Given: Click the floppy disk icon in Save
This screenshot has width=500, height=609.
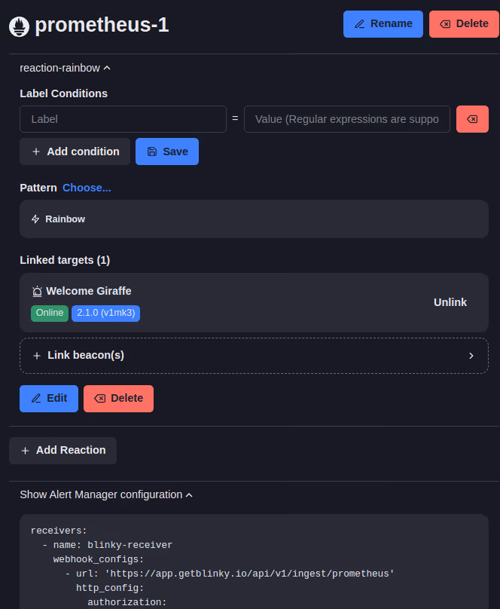Looking at the screenshot, I should pos(152,151).
